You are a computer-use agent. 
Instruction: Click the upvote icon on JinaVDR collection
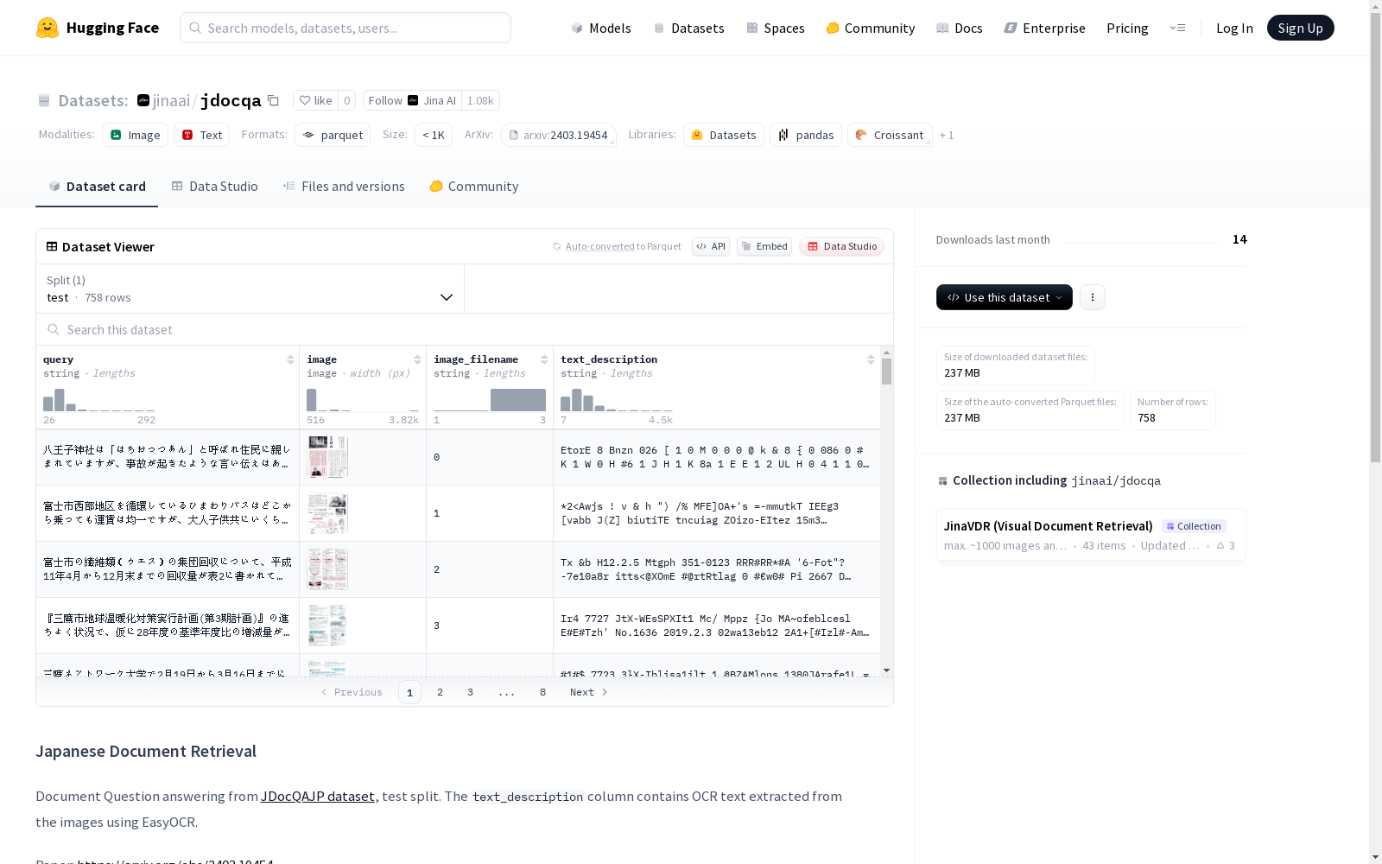coord(1220,546)
